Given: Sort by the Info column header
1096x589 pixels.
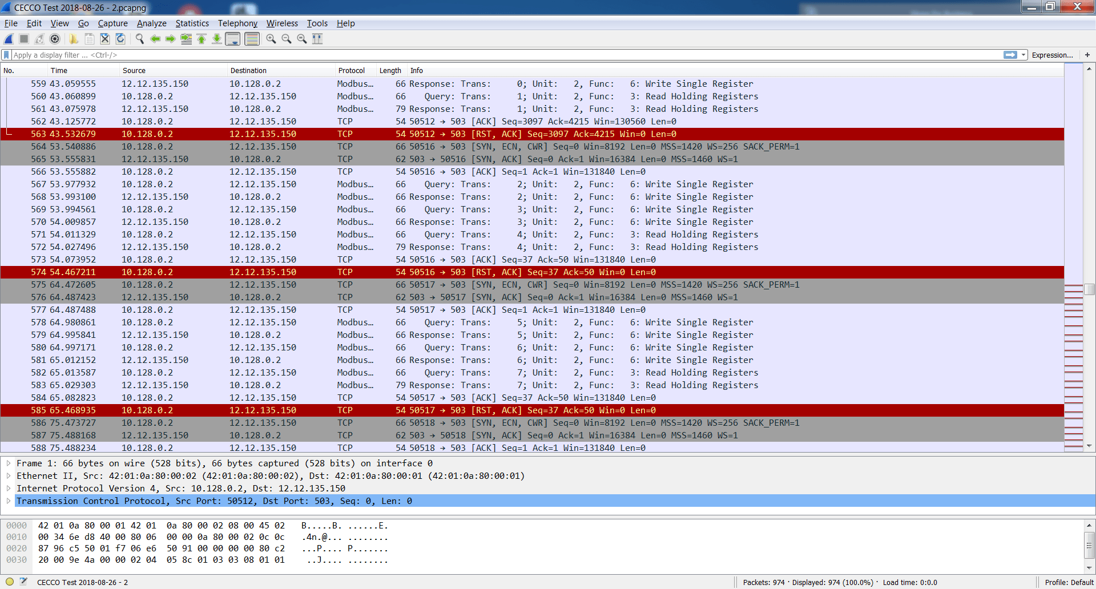Looking at the screenshot, I should click(735, 71).
